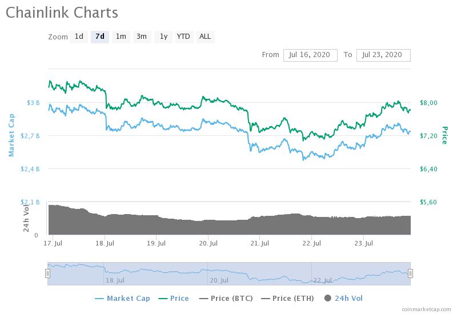457x314 pixels.
Task: Click the 20. Jul x-axis label
Action: (209, 243)
